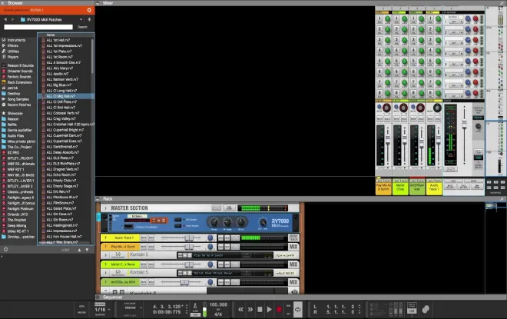Unfold the 'Play Me...4 Synth' mix device

click(x=105, y=247)
